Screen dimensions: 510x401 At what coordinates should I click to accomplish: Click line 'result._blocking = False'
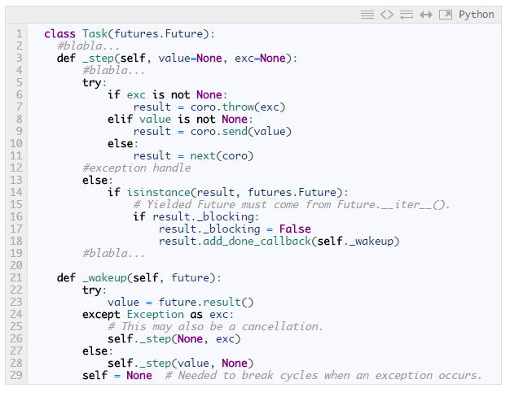click(x=235, y=229)
